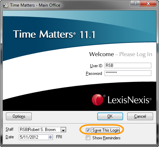Confirm login with the OK button

pyautogui.click(x=110, y=116)
